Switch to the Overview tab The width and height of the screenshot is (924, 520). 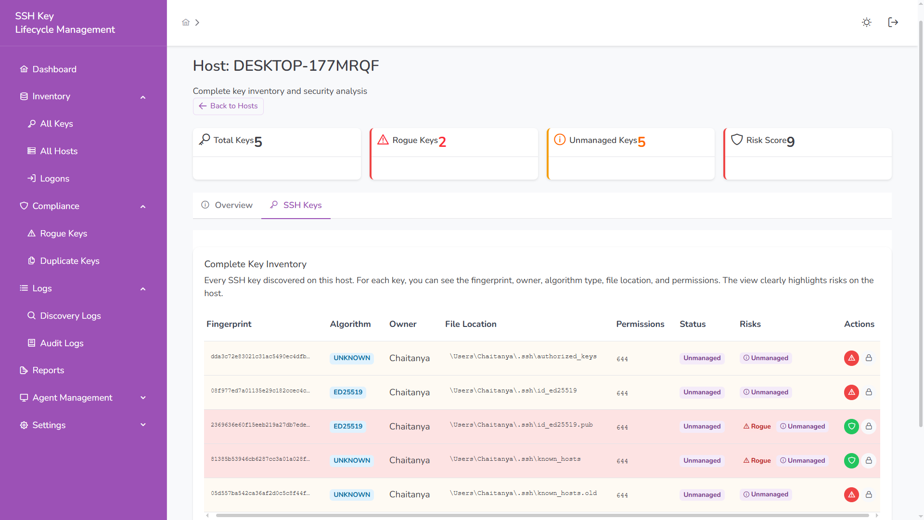tap(227, 205)
